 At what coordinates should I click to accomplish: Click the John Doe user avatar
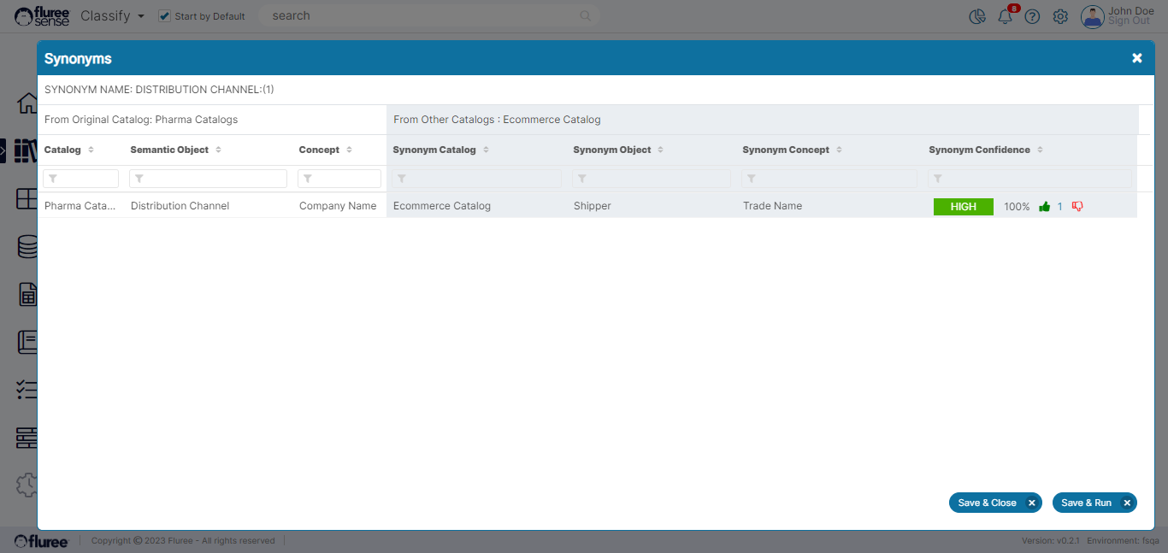click(1092, 16)
